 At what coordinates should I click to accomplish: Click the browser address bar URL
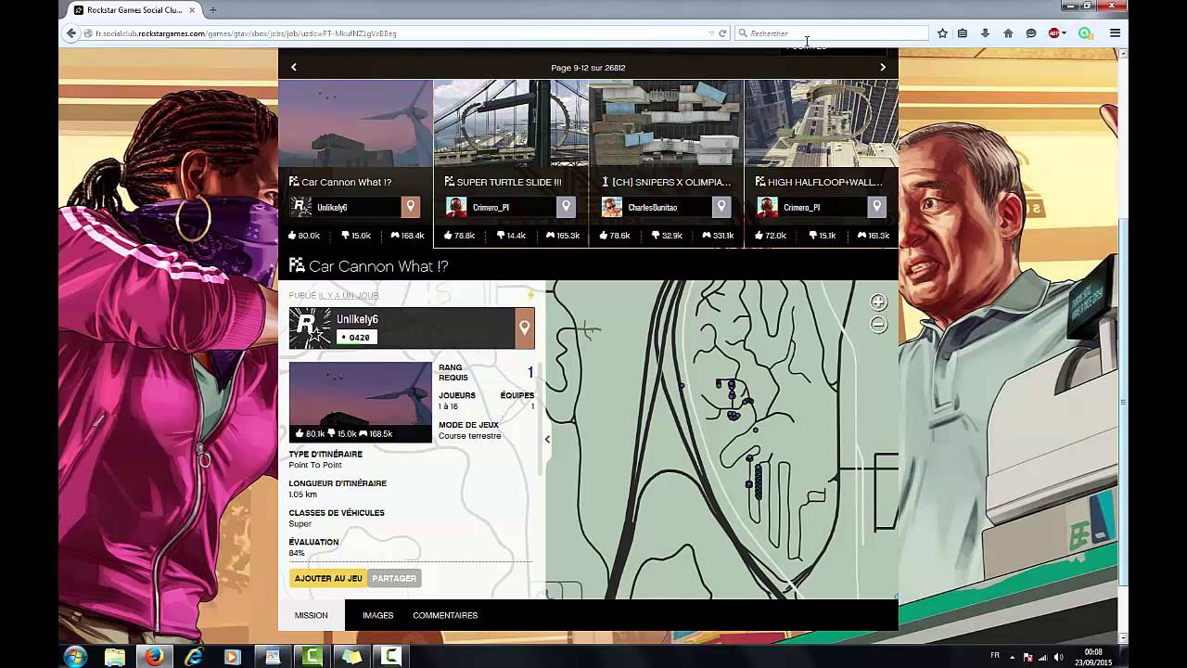(x=246, y=33)
